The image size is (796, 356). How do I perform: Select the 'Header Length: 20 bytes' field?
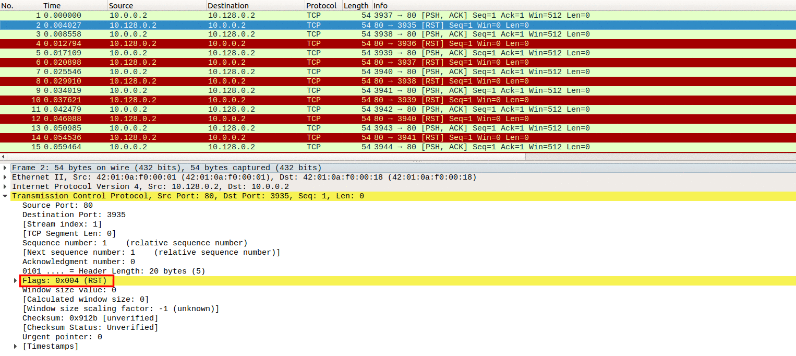[x=114, y=271]
